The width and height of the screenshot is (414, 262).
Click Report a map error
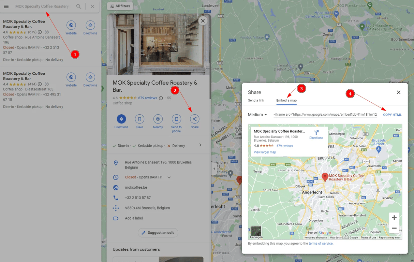(390, 237)
